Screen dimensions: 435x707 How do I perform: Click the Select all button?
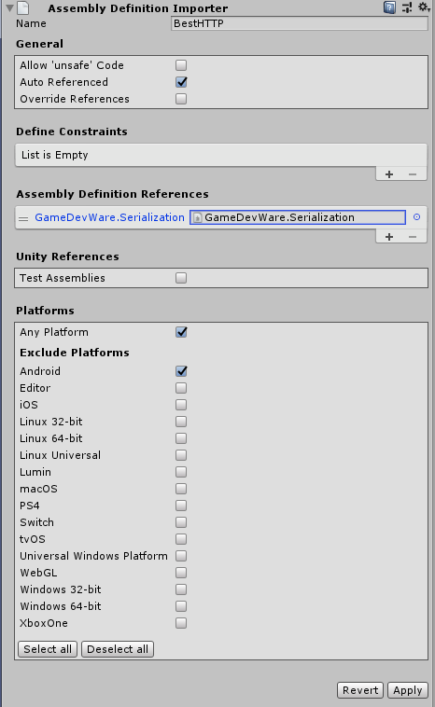tap(48, 649)
